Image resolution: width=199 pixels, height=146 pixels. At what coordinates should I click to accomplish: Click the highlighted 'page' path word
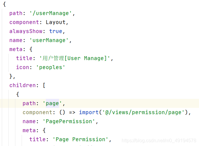[52, 103]
